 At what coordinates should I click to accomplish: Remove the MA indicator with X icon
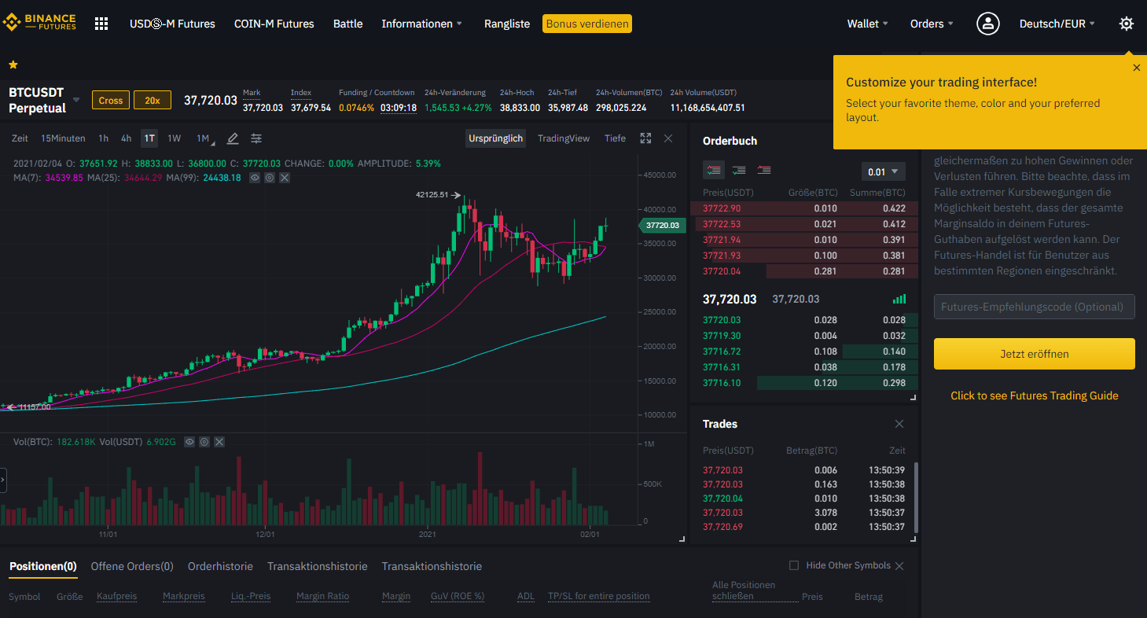(285, 178)
